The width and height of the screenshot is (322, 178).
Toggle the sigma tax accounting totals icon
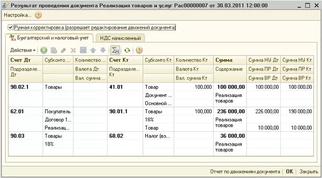(115, 50)
